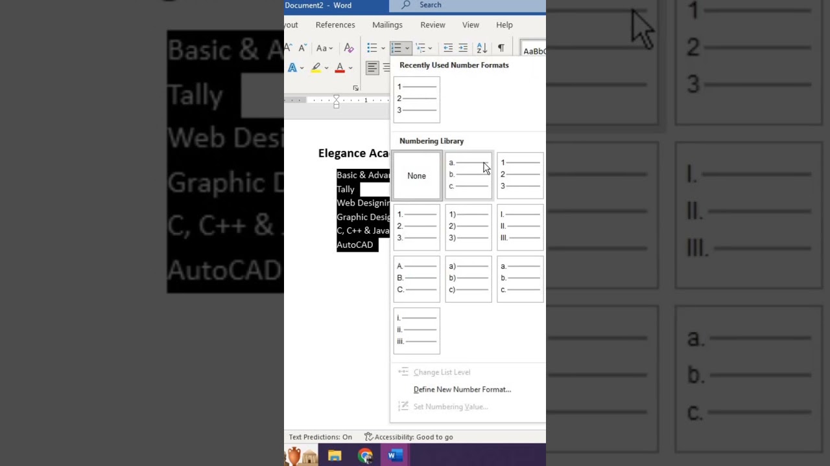Clear all formatting with eraser icon
The width and height of the screenshot is (830, 466).
(349, 48)
